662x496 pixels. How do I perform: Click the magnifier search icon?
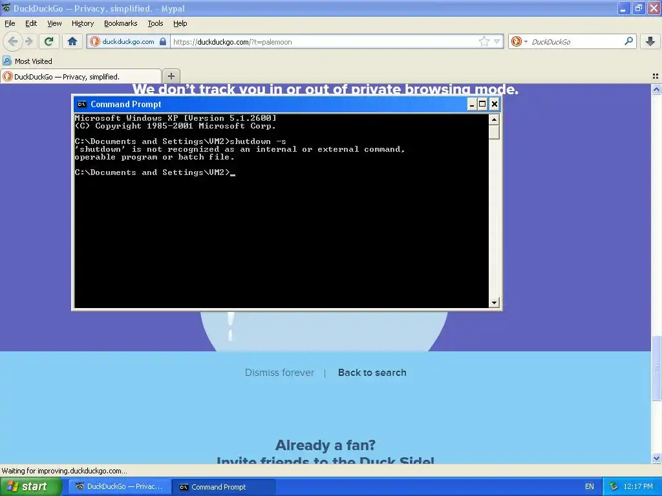tap(628, 41)
